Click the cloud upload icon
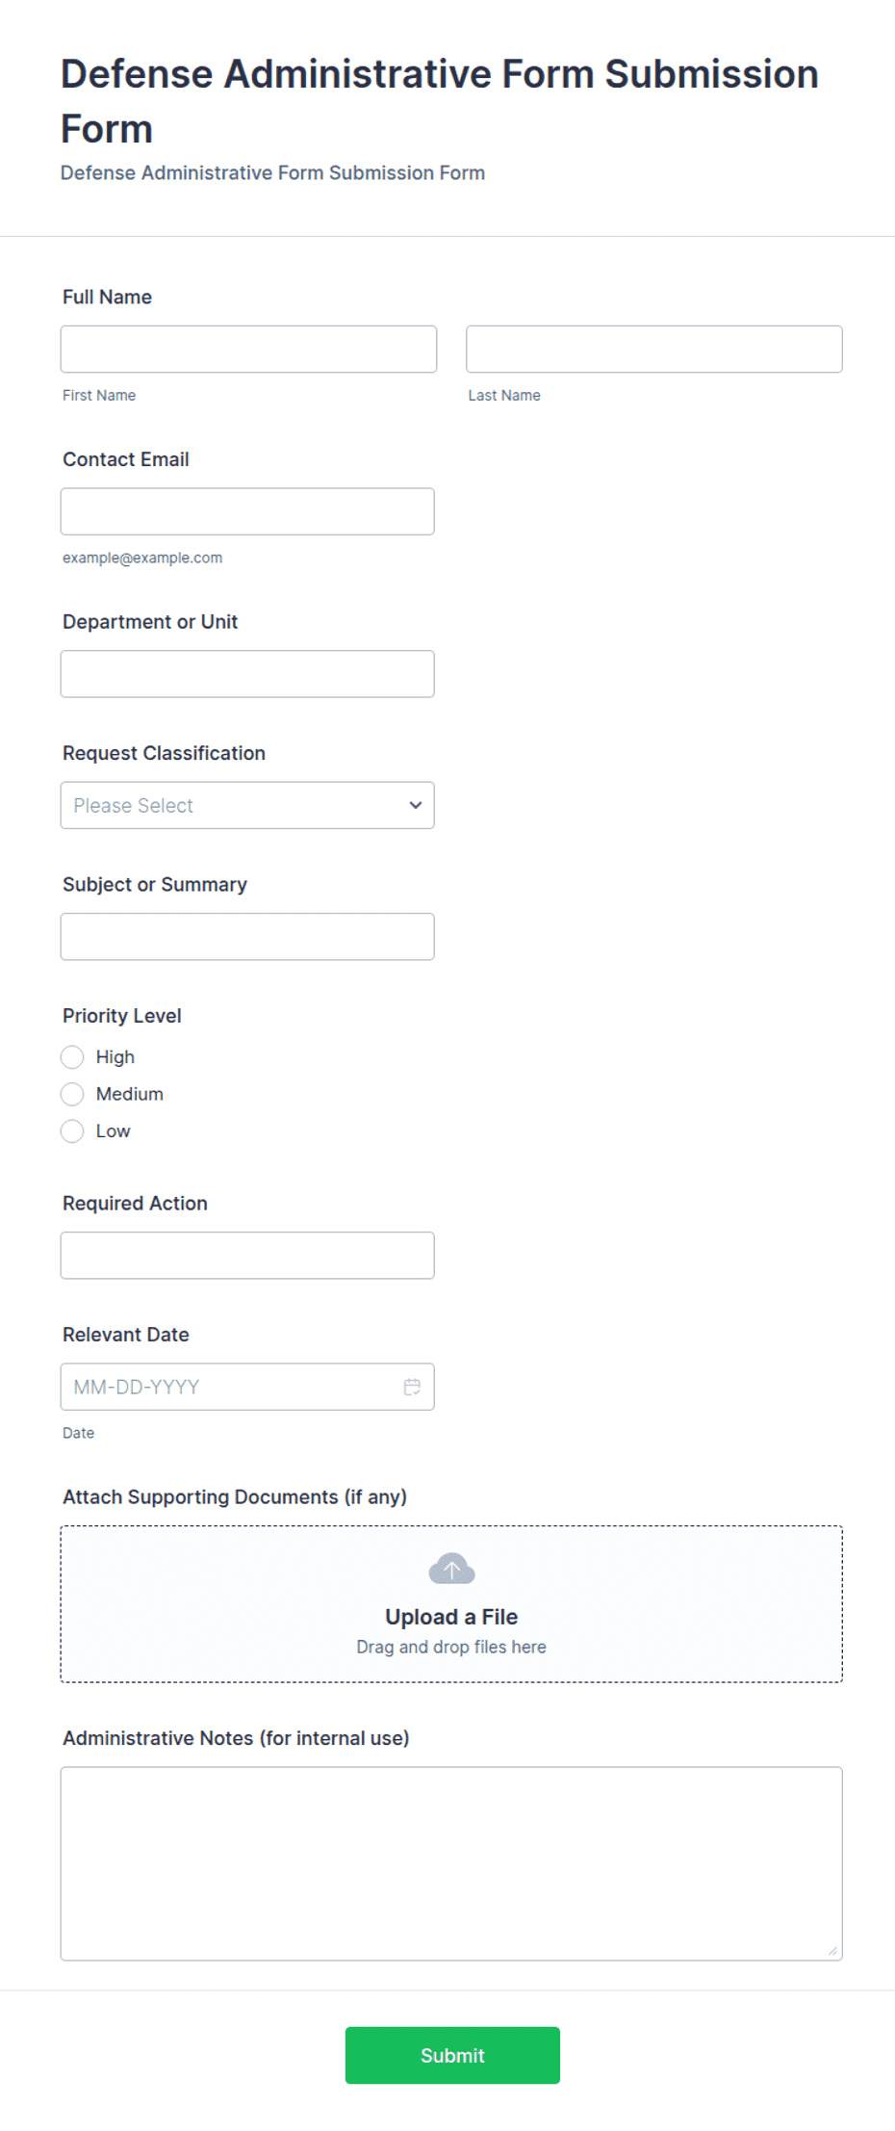Viewport: 895px width, 2131px height. (451, 1569)
